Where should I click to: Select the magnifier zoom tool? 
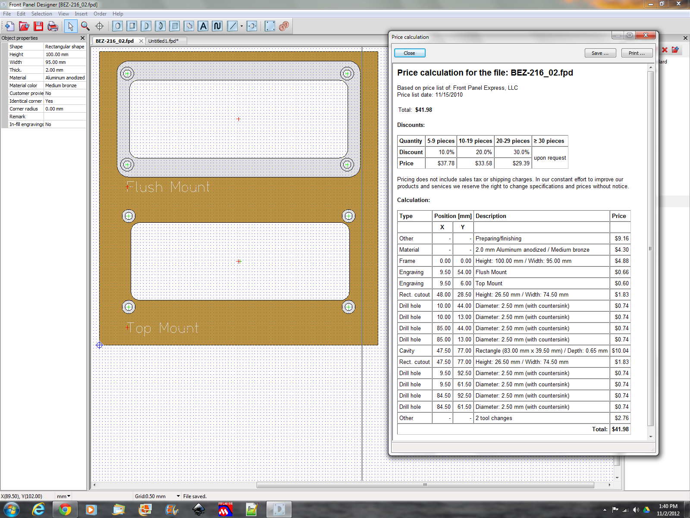click(x=85, y=26)
